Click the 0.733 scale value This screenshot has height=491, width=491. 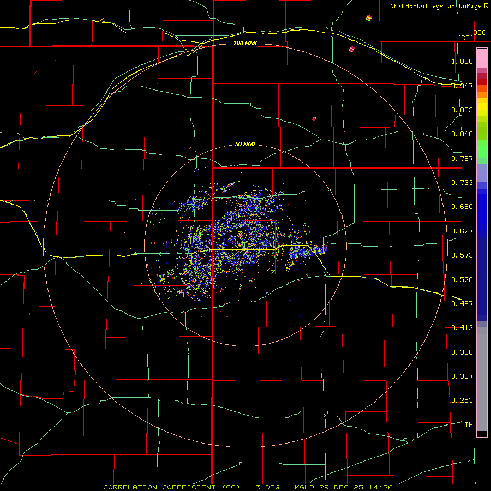point(462,183)
